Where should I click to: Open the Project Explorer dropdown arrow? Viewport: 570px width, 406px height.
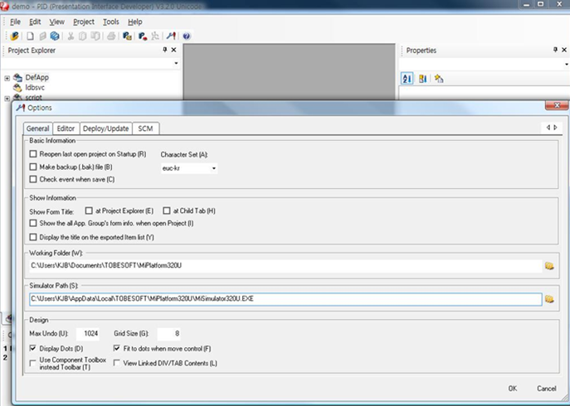pyautogui.click(x=176, y=64)
